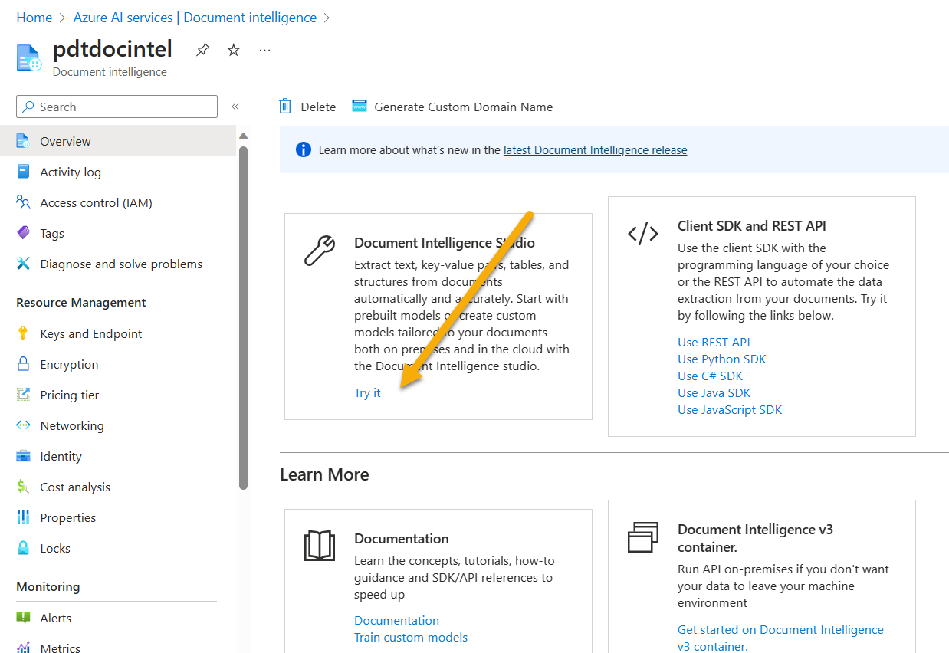Viewport: 949px width, 653px height.
Task: Click the Try it link
Action: point(367,392)
